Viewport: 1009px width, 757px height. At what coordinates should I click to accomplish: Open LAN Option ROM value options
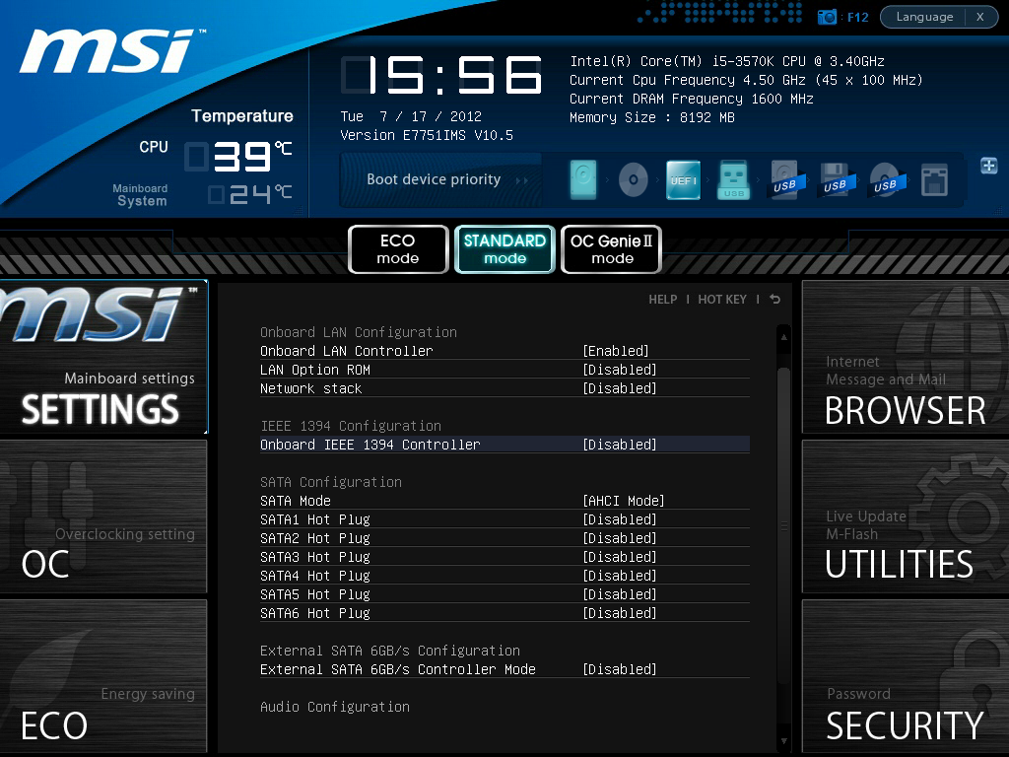(x=619, y=370)
